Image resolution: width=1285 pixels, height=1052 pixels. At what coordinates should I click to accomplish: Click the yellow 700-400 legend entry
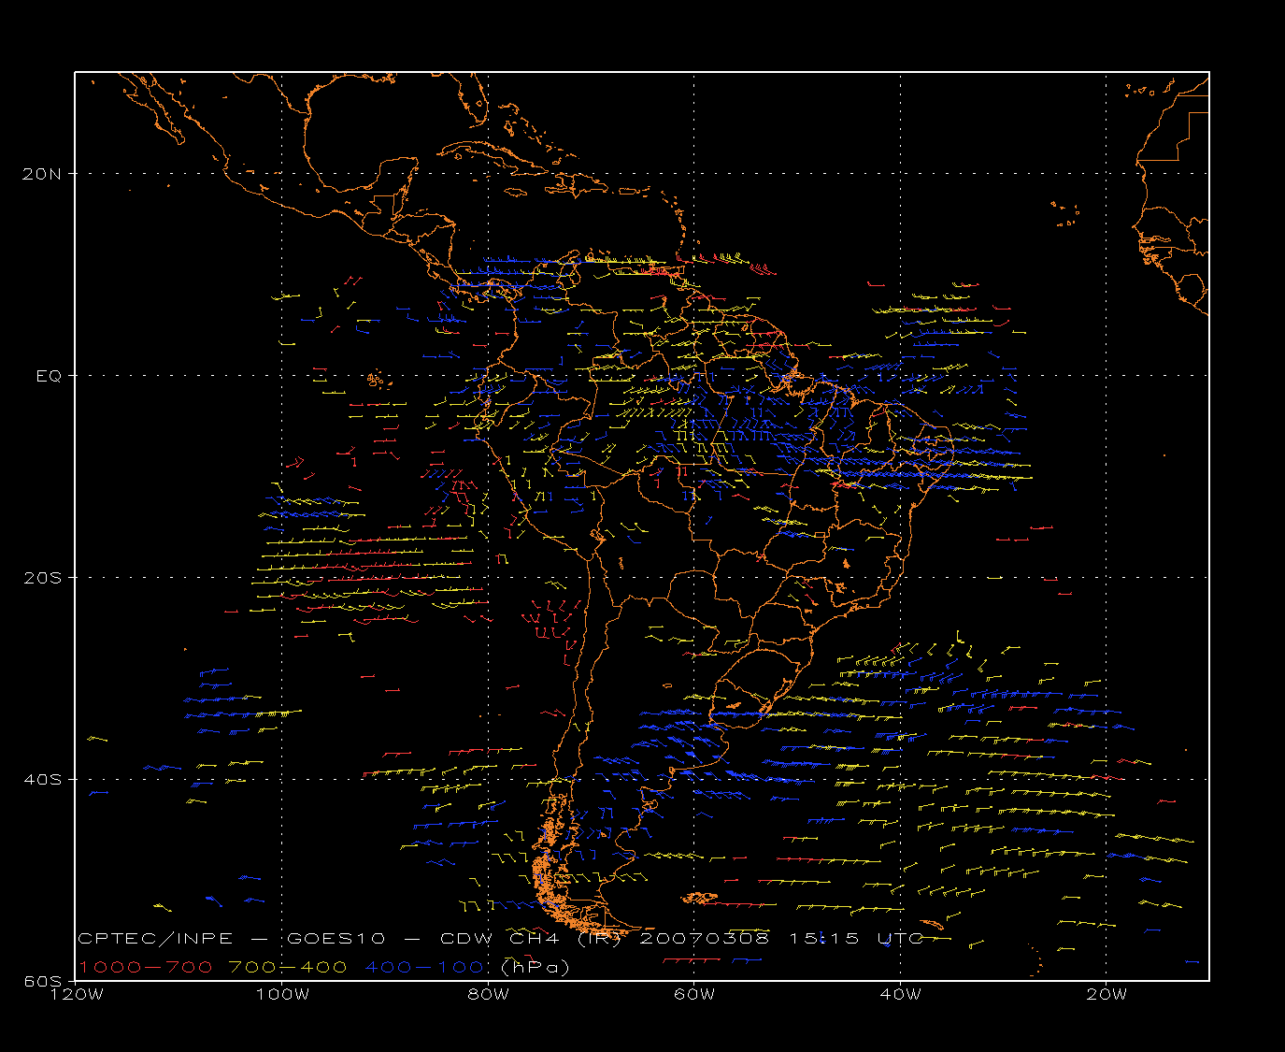tap(288, 967)
